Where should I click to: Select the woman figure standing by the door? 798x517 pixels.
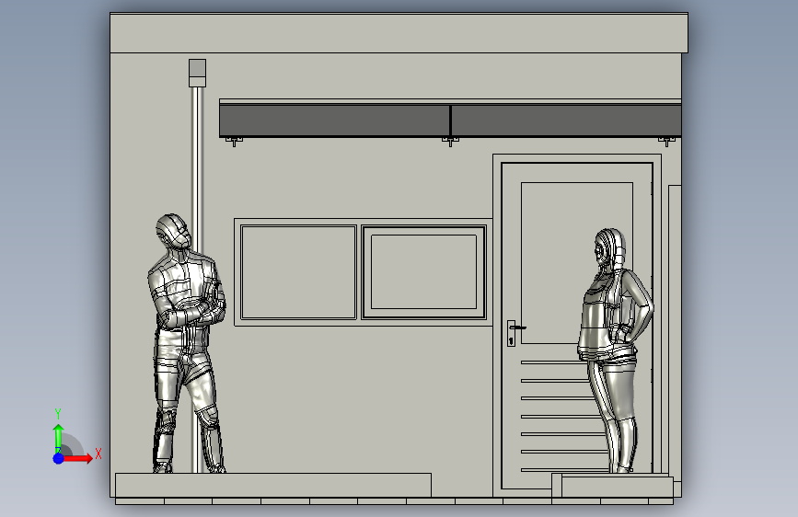click(615, 350)
